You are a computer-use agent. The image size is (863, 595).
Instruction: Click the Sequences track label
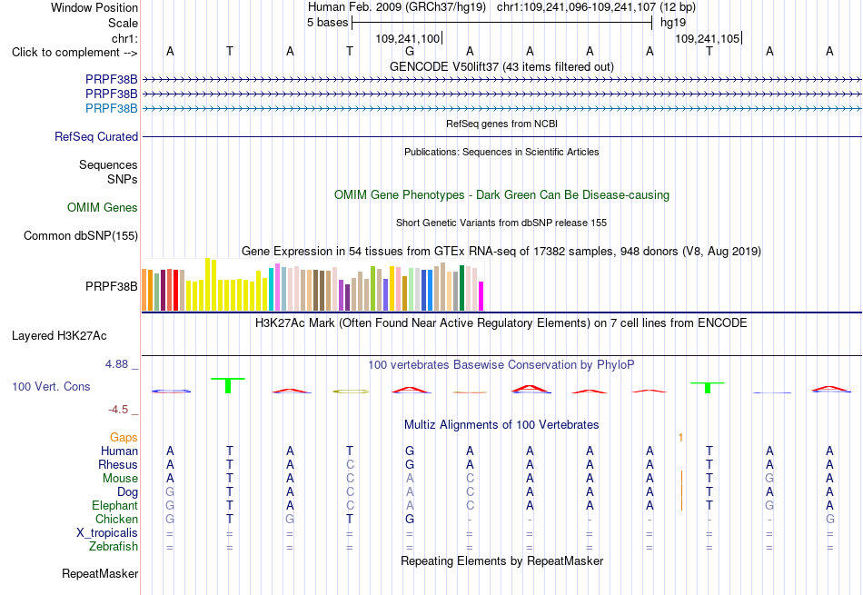108,164
